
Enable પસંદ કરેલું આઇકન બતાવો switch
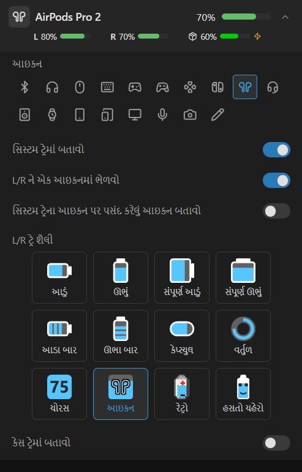pyautogui.click(x=276, y=211)
